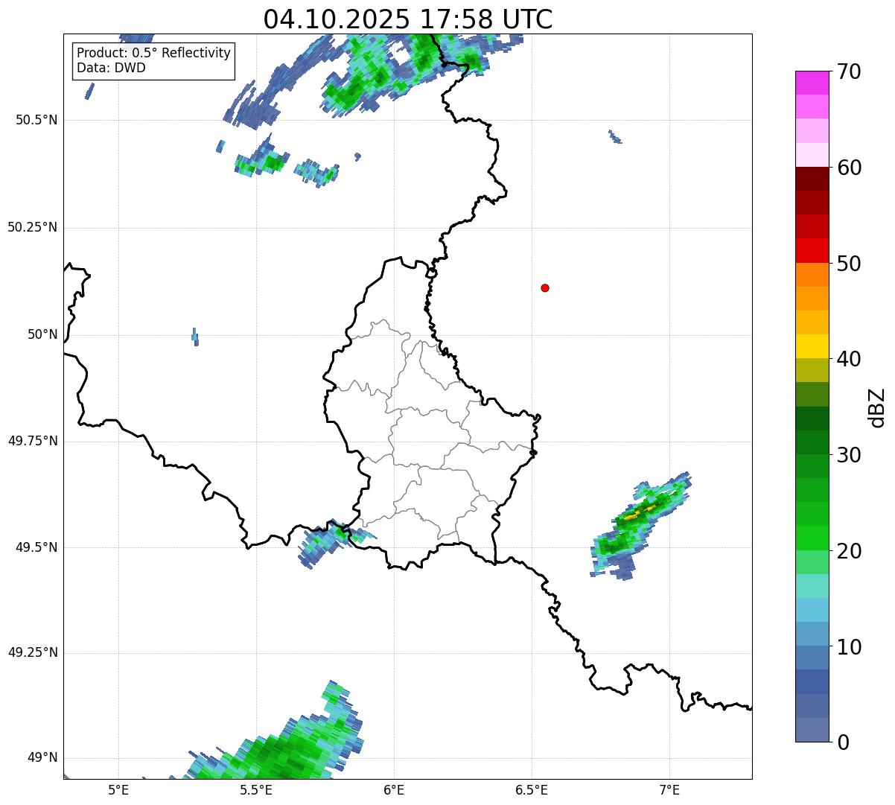Image resolution: width=895 pixels, height=805 pixels.
Task: Click the tiny blue echo north of the red dot
Action: (x=615, y=137)
